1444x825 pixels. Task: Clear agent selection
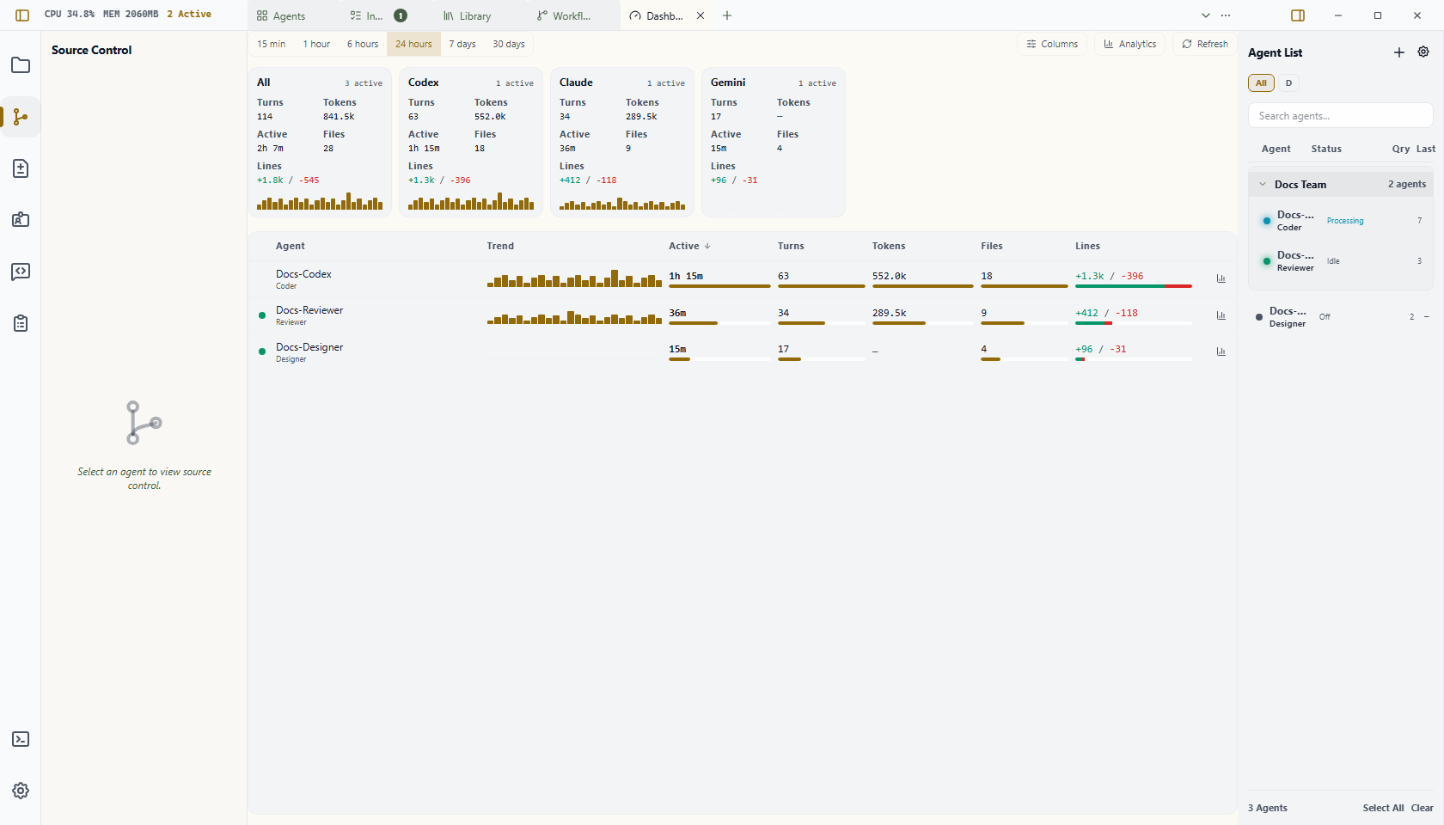pyautogui.click(x=1422, y=808)
